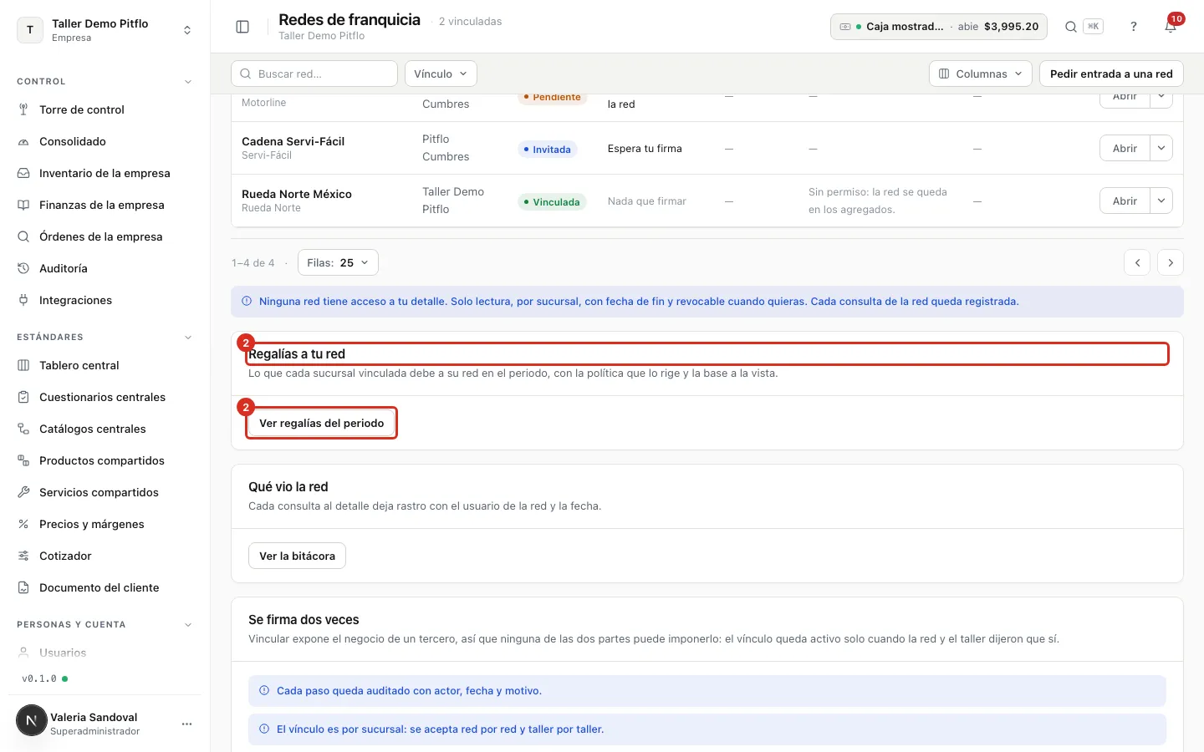Open the Vínculo filter dropdown
Image resolution: width=1204 pixels, height=752 pixels.
tap(441, 74)
